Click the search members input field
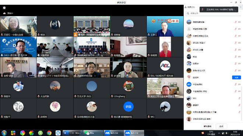The width and height of the screenshot is (243, 136). pyautogui.click(x=213, y=14)
